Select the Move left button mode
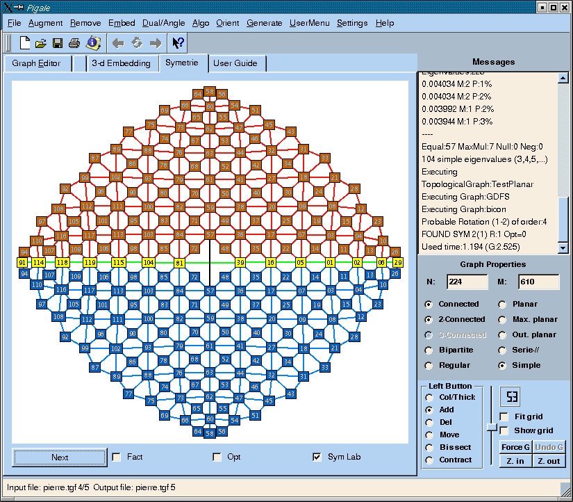573x502 pixels. pos(429,435)
